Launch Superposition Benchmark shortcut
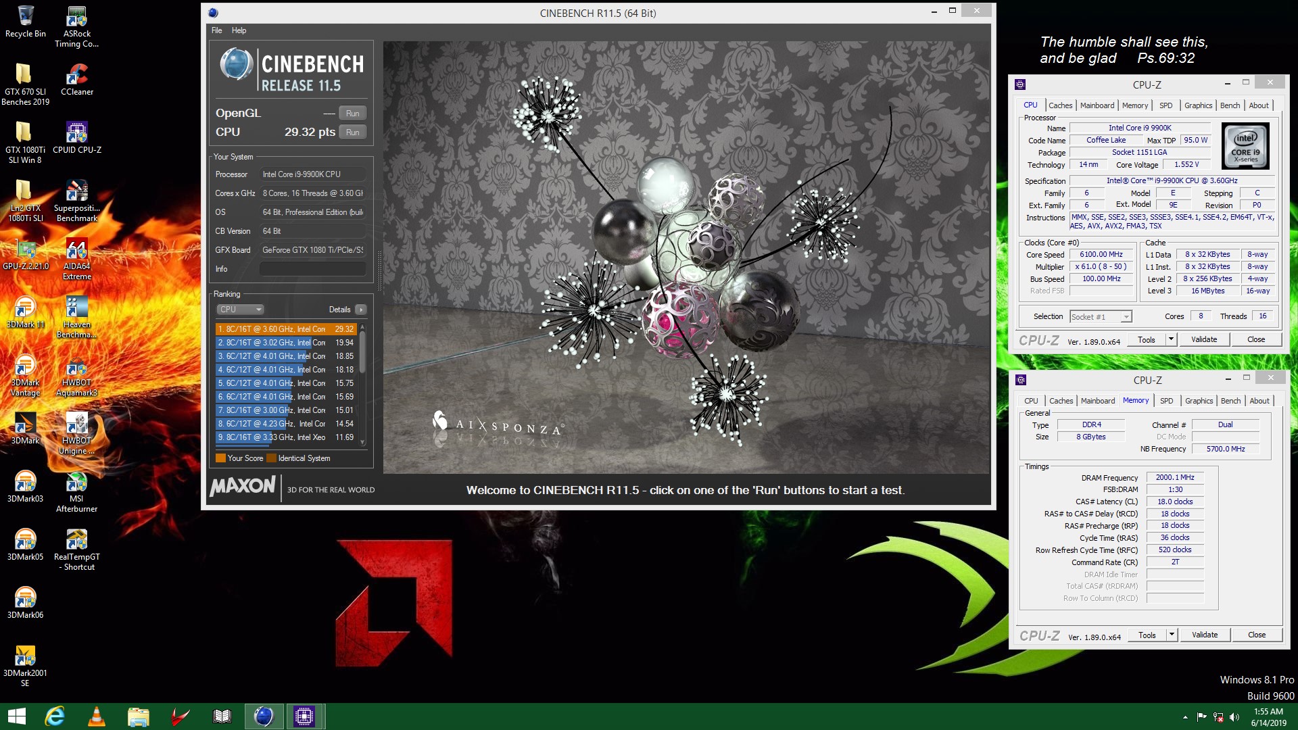Screen dimensions: 1298x730 coord(76,201)
